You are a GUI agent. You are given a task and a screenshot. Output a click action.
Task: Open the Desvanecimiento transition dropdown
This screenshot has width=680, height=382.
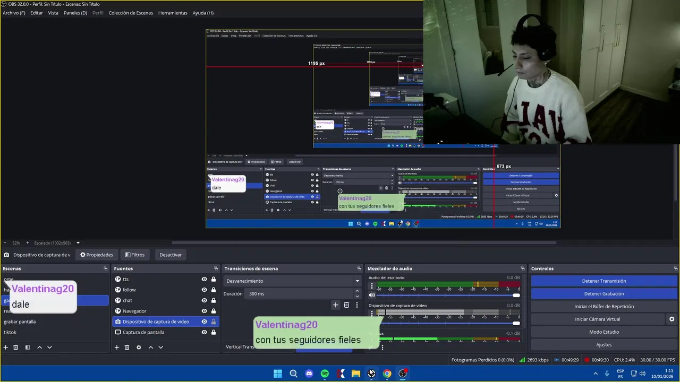[x=292, y=281]
